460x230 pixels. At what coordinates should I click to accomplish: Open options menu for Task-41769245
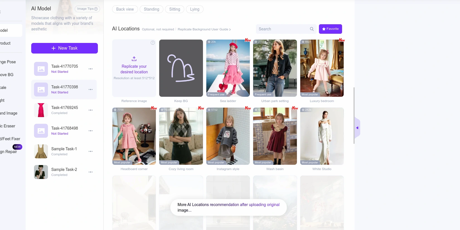pos(91,110)
